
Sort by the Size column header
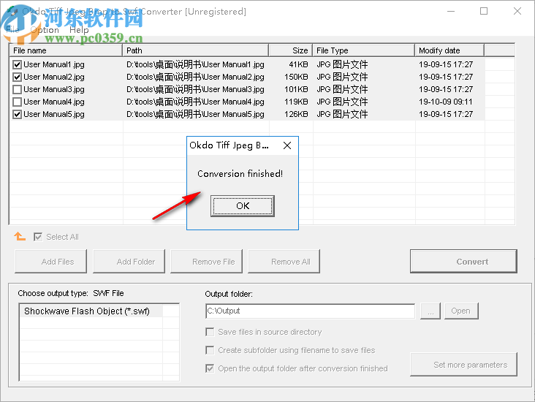click(x=291, y=50)
